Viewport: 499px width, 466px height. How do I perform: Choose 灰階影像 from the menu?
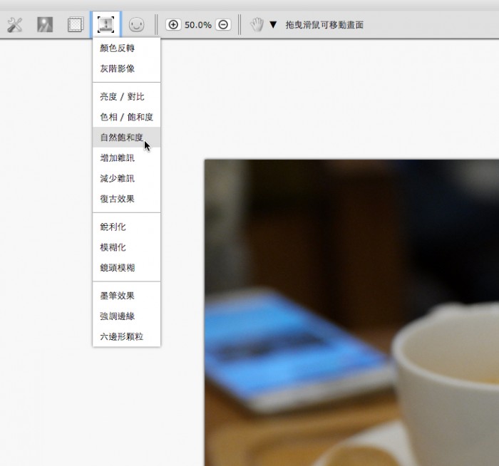coord(126,68)
